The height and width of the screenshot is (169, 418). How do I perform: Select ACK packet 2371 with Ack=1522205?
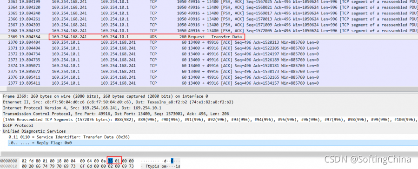(209, 48)
